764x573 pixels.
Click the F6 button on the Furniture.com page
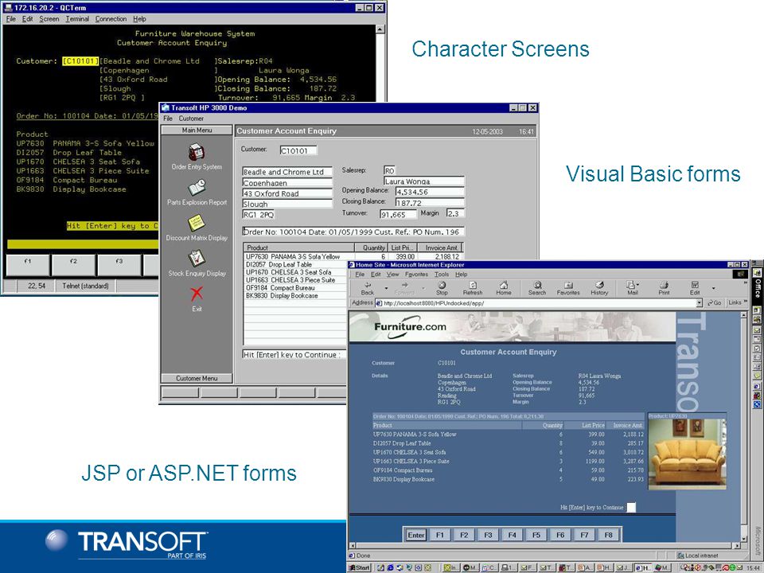pyautogui.click(x=560, y=535)
